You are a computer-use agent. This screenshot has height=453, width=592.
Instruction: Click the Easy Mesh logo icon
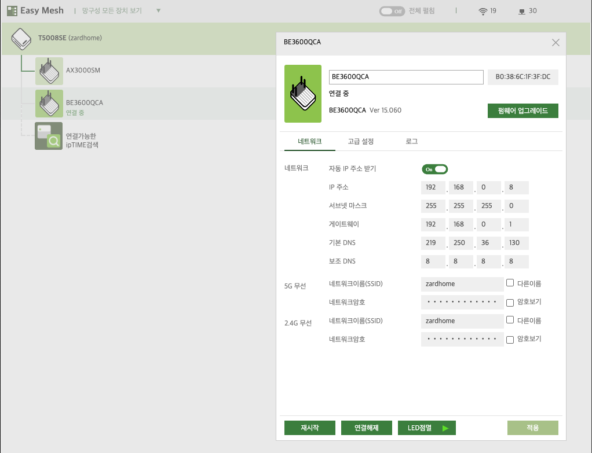point(12,10)
